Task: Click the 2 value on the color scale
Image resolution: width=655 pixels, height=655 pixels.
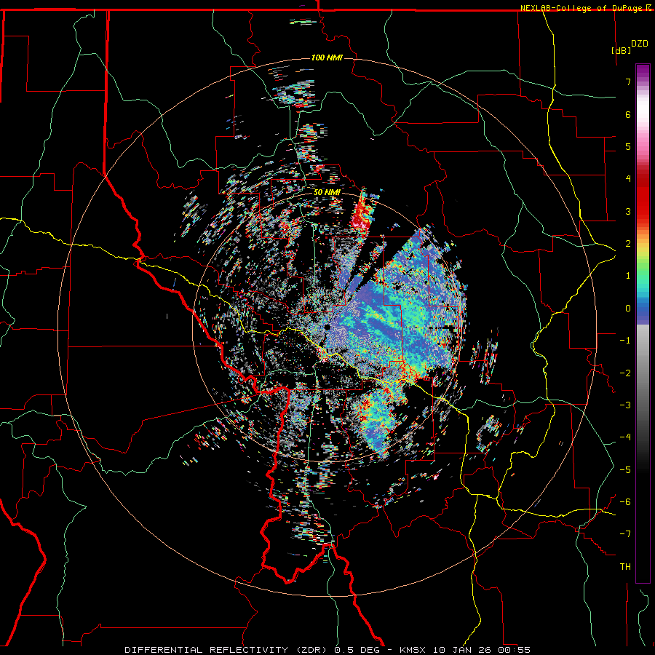Action: [628, 244]
